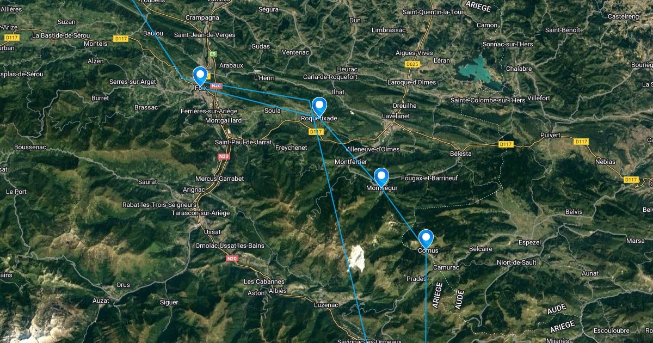Click the D117 shield near Puivert
This screenshot has height=343, width=653.
[581, 142]
